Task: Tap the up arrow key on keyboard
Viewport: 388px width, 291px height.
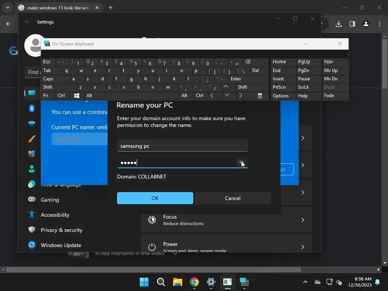Action: pyautogui.click(x=226, y=87)
